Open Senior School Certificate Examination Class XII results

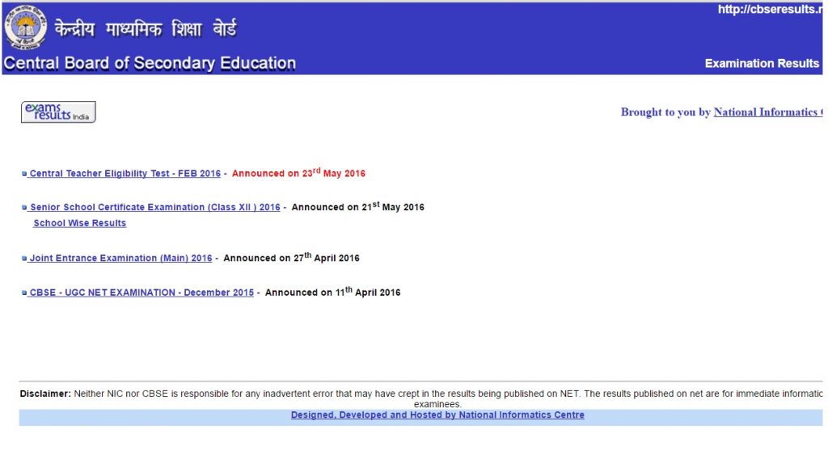(154, 208)
